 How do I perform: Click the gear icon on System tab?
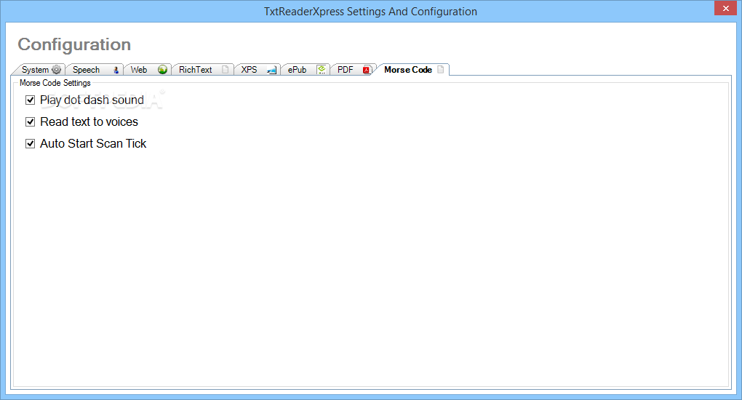click(x=56, y=70)
